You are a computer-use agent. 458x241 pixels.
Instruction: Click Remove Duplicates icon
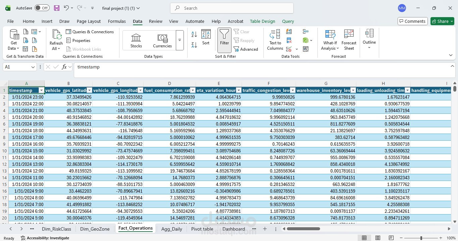(289, 41)
